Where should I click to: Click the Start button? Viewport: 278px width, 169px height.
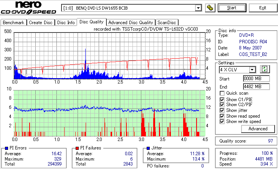[x=232, y=8]
